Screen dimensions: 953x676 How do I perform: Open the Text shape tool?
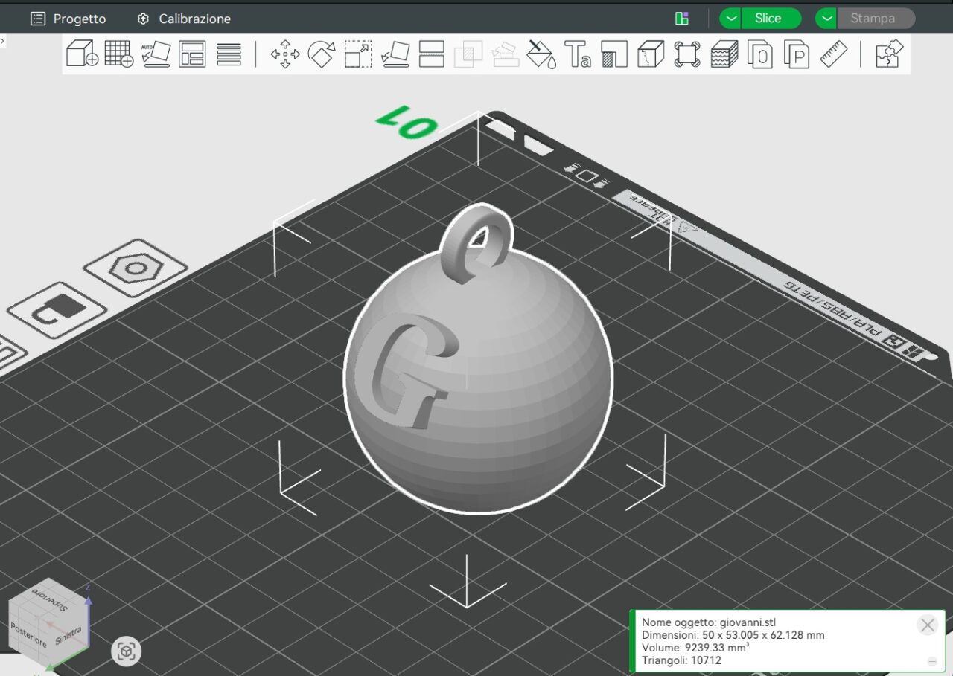click(578, 54)
